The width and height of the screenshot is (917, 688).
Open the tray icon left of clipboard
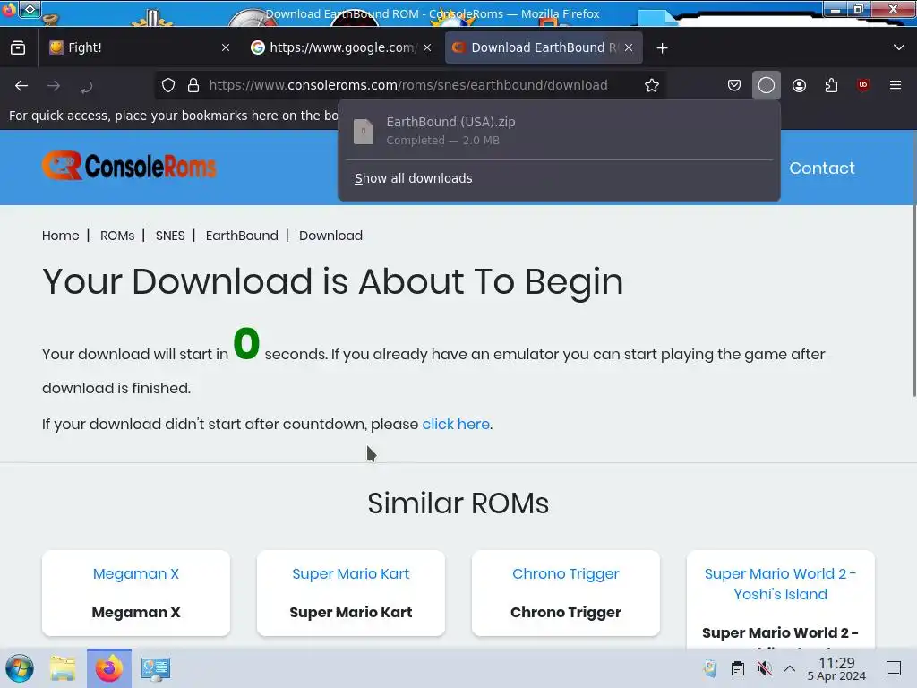[710, 668]
